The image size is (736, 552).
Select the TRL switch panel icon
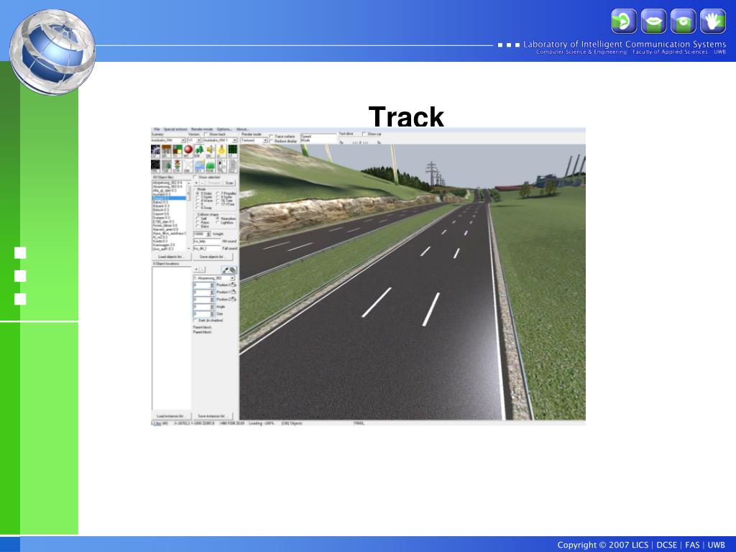pos(221,166)
